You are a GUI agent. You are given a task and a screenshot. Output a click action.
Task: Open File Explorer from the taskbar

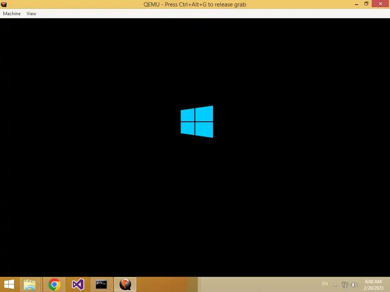click(x=30, y=284)
